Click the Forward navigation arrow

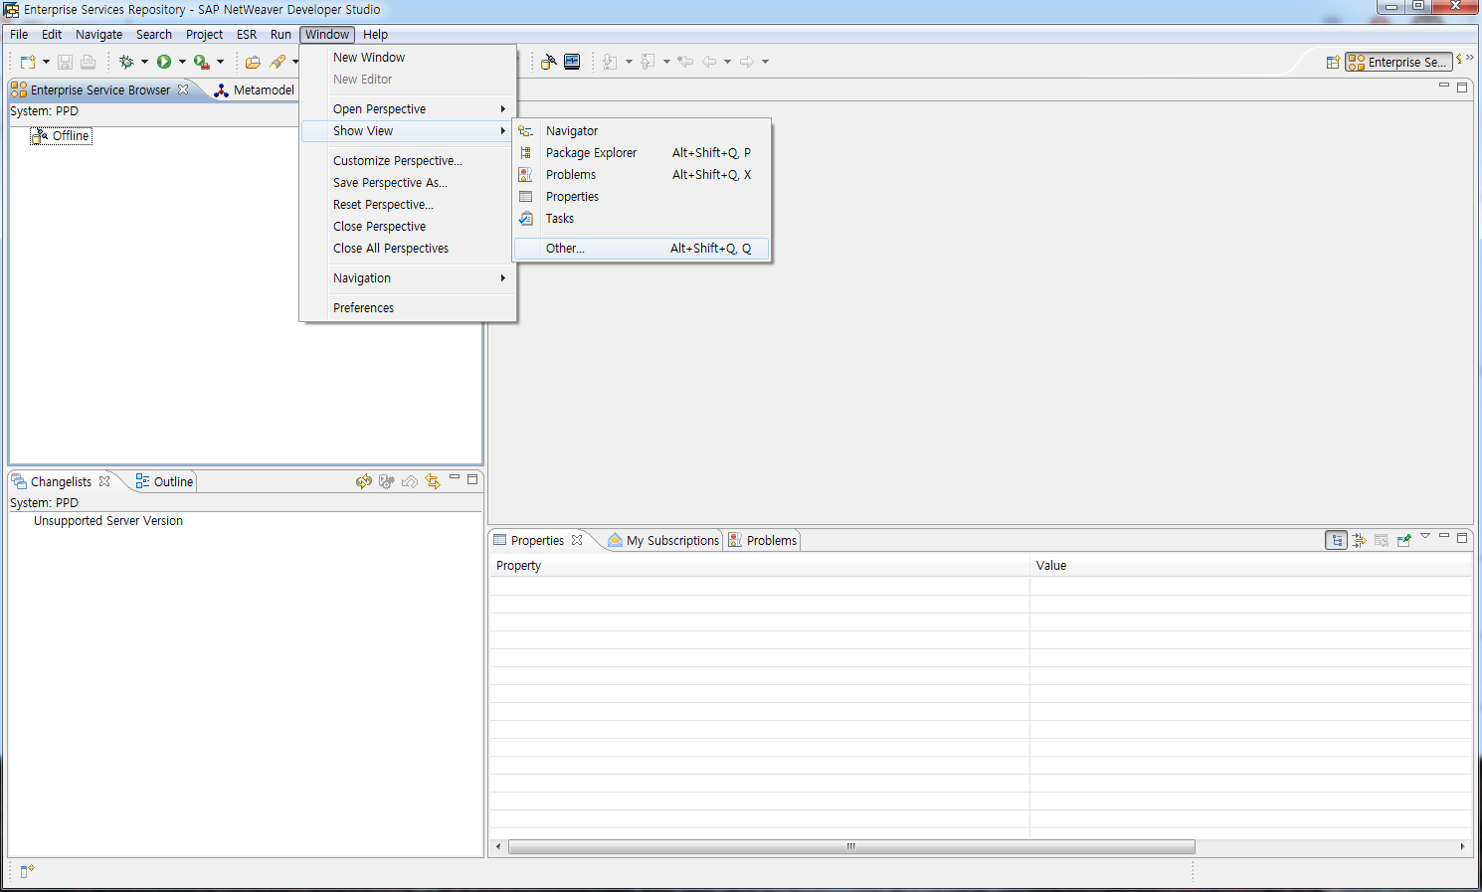tap(747, 62)
